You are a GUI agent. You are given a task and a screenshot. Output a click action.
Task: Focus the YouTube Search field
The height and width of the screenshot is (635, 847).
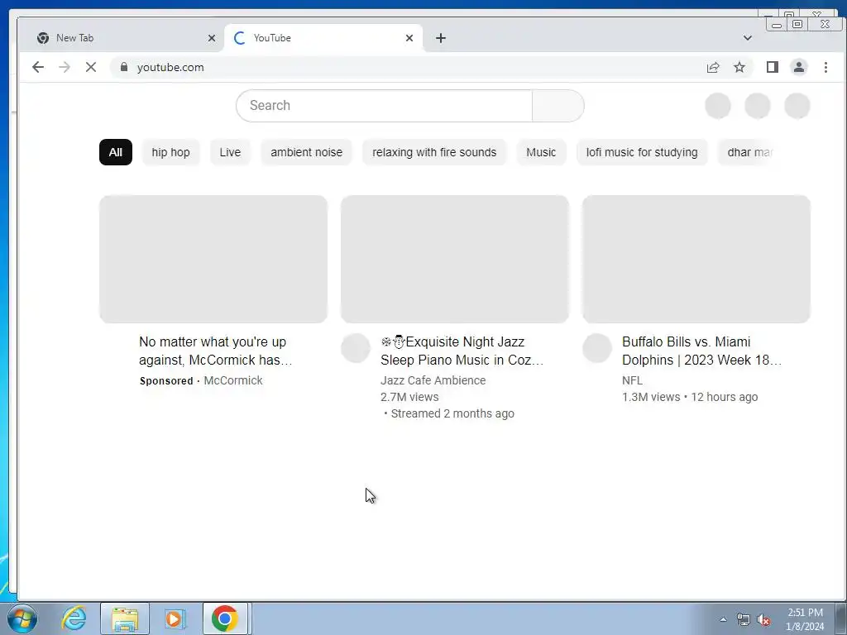pyautogui.click(x=384, y=105)
